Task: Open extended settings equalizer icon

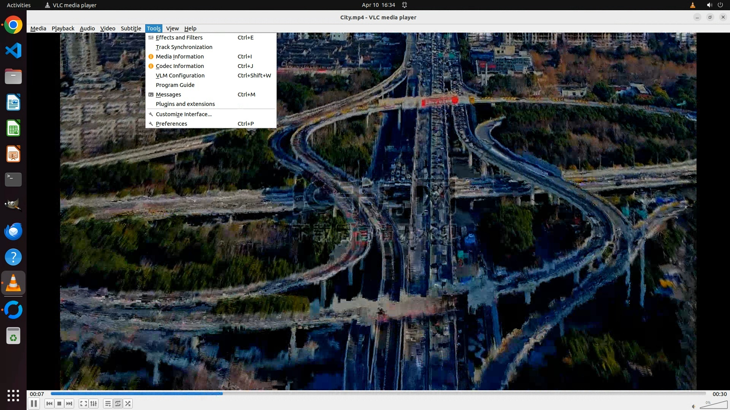Action: [x=94, y=404]
